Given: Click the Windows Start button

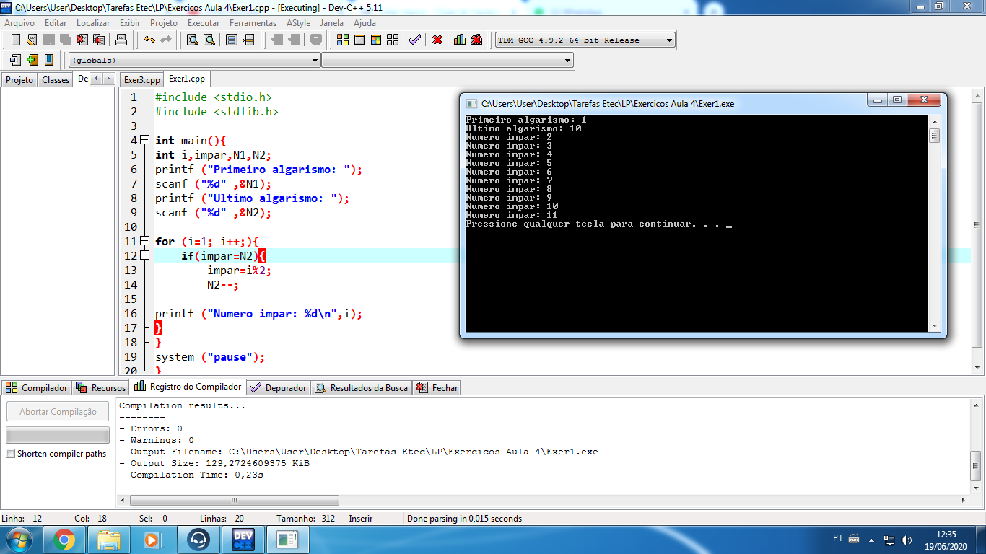Looking at the screenshot, I should click(x=19, y=539).
